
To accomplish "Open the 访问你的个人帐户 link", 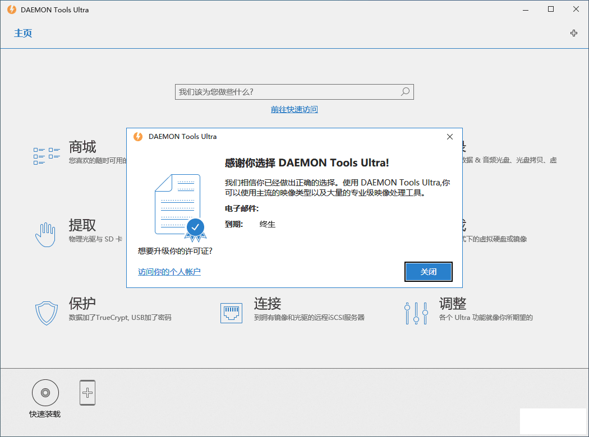I will click(169, 272).
